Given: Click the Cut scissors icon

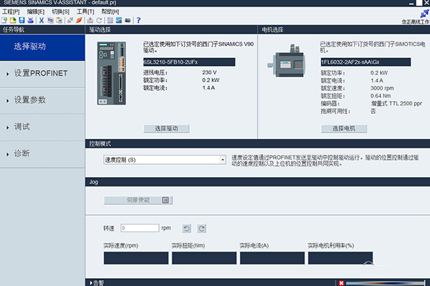Looking at the screenshot, I should 42,20.
